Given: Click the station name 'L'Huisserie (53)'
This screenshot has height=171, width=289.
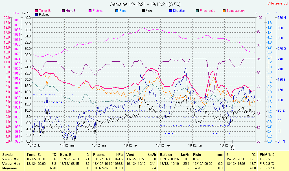Looking at the screenshot, I should pos(278,3).
